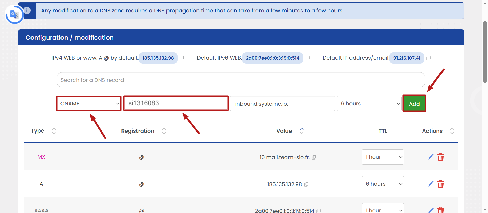
Task: Copy the default email IP 91.216.107.41
Action: [x=429, y=58]
